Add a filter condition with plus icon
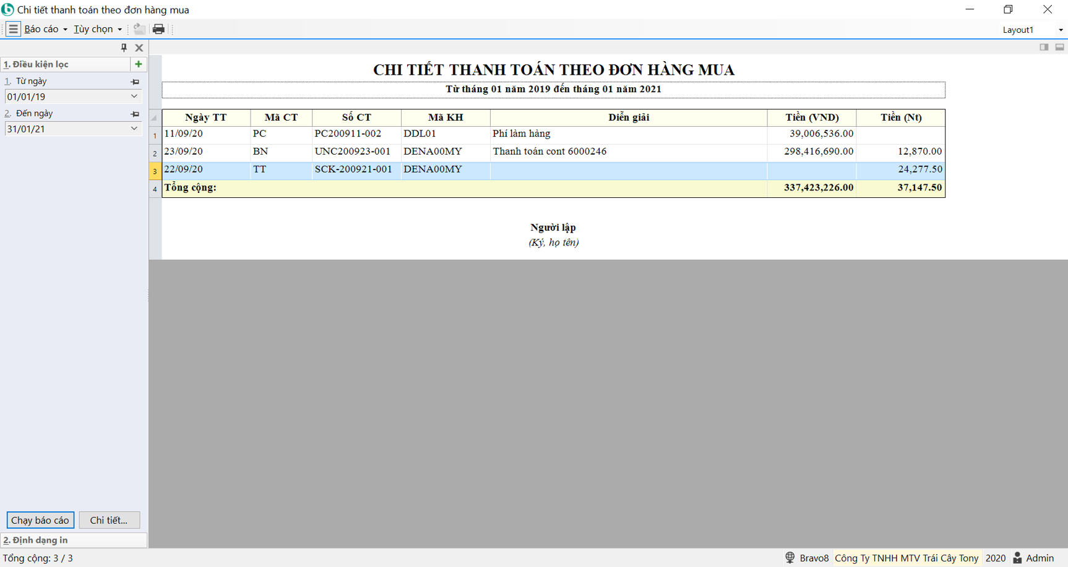 coord(139,64)
